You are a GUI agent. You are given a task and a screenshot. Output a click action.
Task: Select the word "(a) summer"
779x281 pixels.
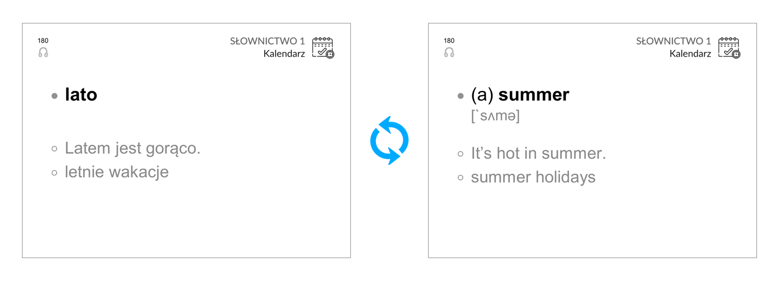point(520,95)
